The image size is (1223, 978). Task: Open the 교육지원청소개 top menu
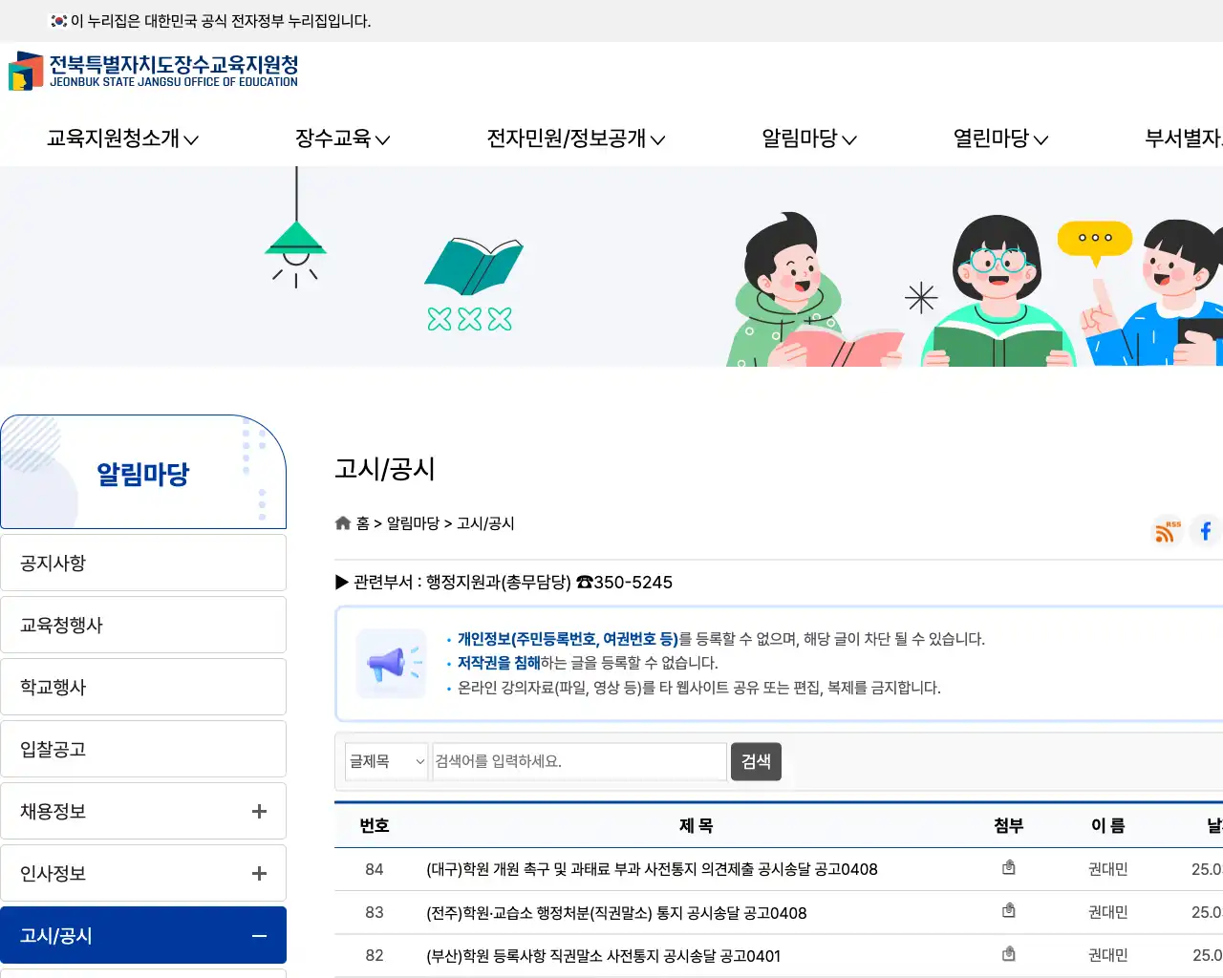(x=123, y=138)
